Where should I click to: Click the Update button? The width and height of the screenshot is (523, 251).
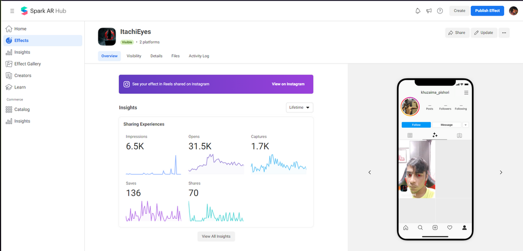point(483,33)
